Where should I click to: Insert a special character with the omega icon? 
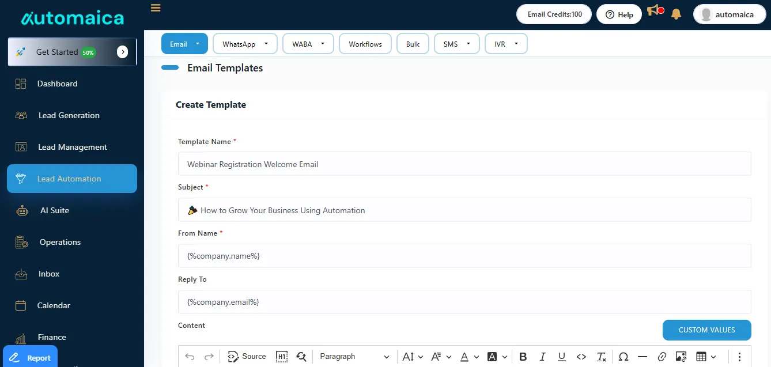623,357
